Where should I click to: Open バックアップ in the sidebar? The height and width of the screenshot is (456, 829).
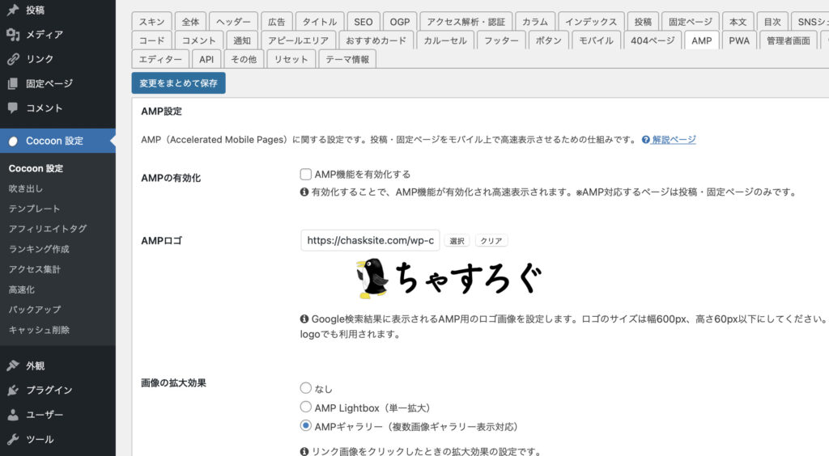[34, 310]
